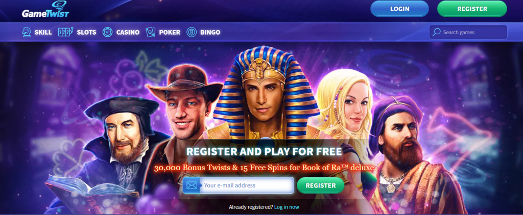This screenshot has height=215, width=523.
Task: Click REGISTER button beside e-mail field
Action: coord(321,185)
